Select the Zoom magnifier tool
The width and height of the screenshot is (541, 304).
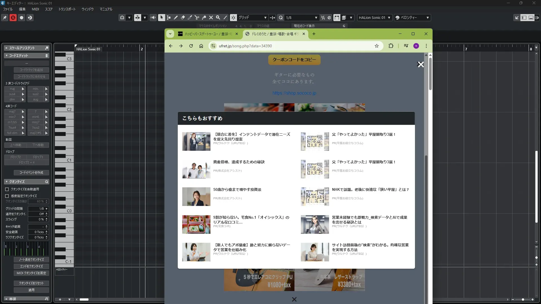(218, 17)
